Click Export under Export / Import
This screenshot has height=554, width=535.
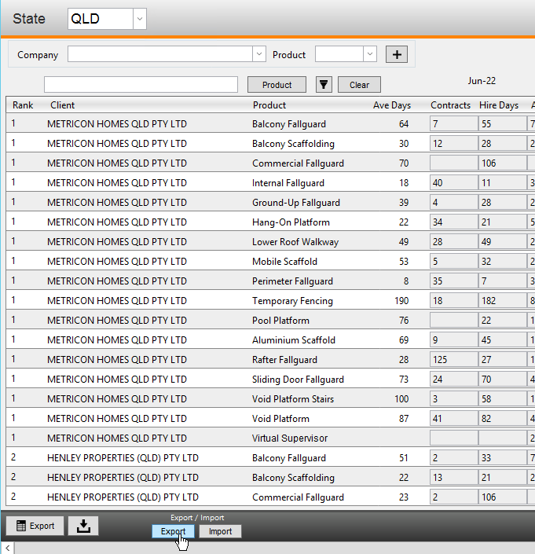(173, 531)
